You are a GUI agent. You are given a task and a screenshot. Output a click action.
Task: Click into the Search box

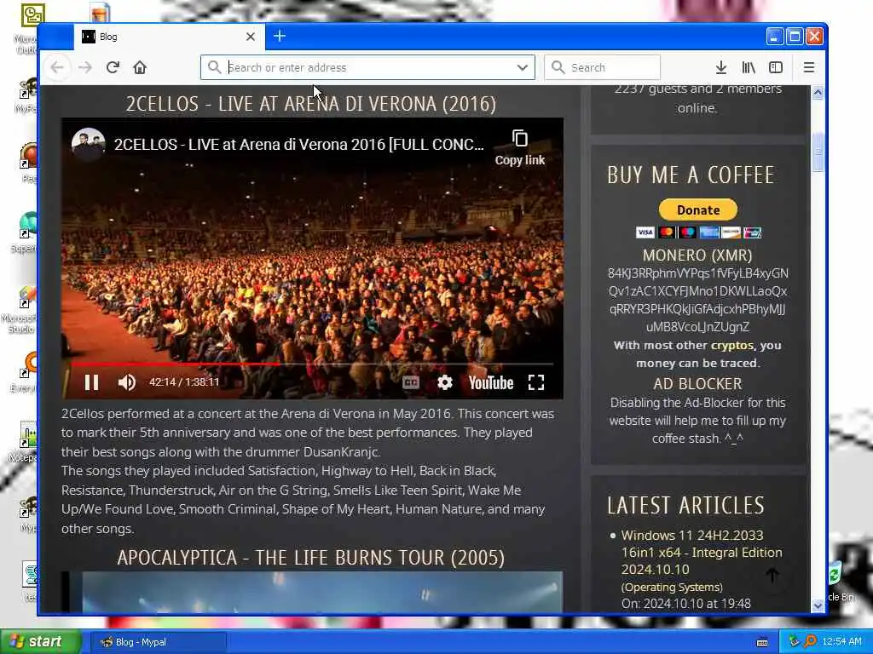[602, 67]
